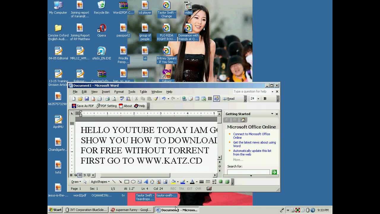Insert hyperlink using the globe icon
Viewport: 380px width, 214px height.
184,99
